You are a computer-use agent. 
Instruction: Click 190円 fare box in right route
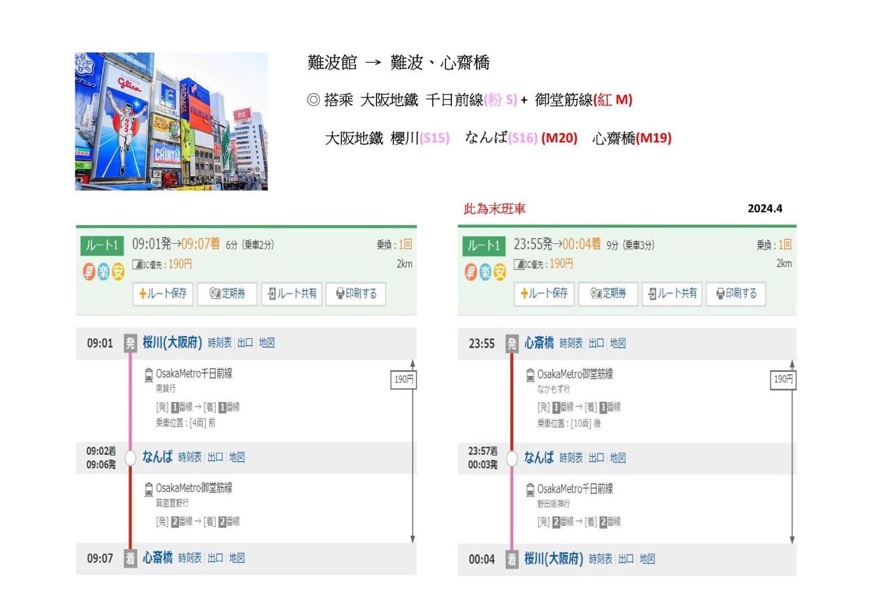[783, 380]
